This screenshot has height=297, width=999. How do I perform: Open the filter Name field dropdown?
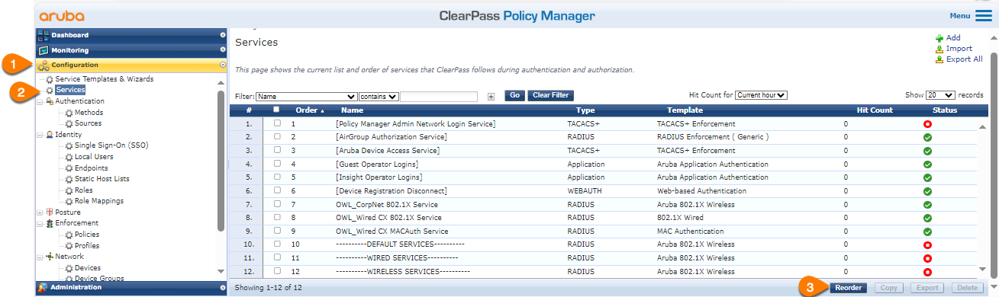307,96
